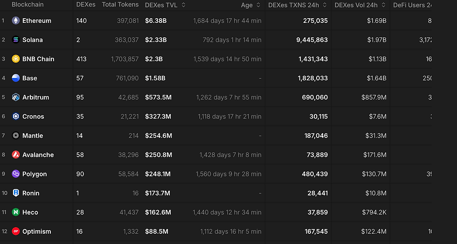
Task: Click the Polygon logo icon
Action: [16, 174]
